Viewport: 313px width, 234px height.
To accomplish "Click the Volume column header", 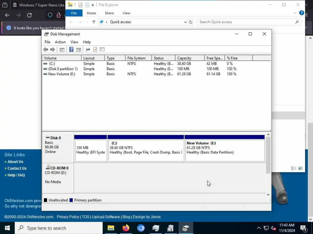I will pyautogui.click(x=62, y=58).
